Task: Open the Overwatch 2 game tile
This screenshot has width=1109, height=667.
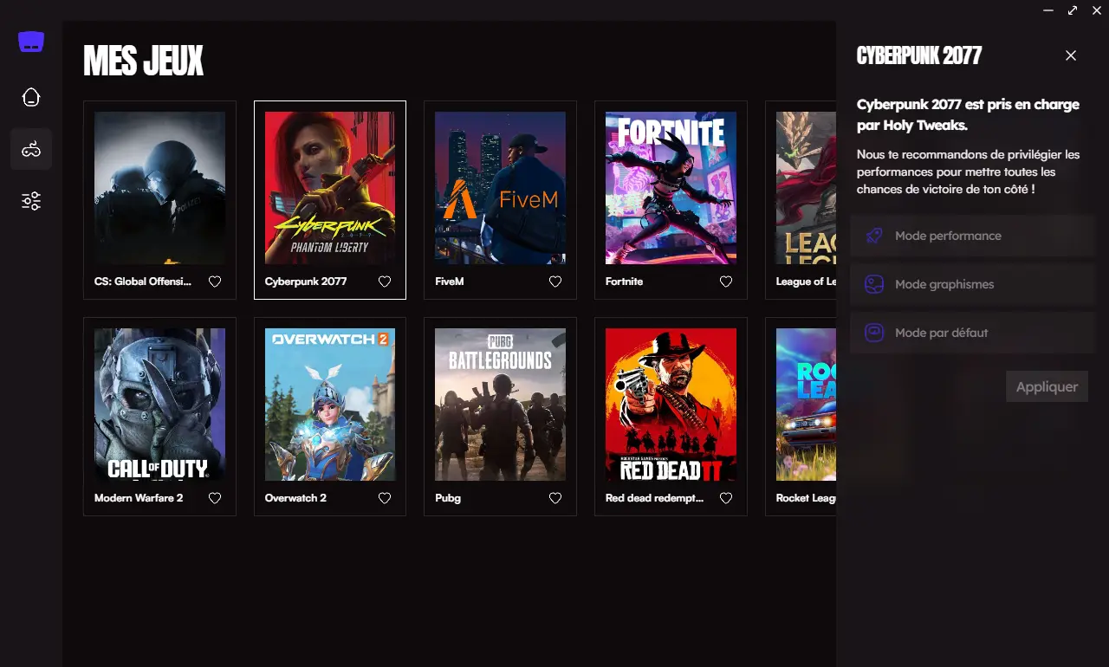Action: coord(330,417)
